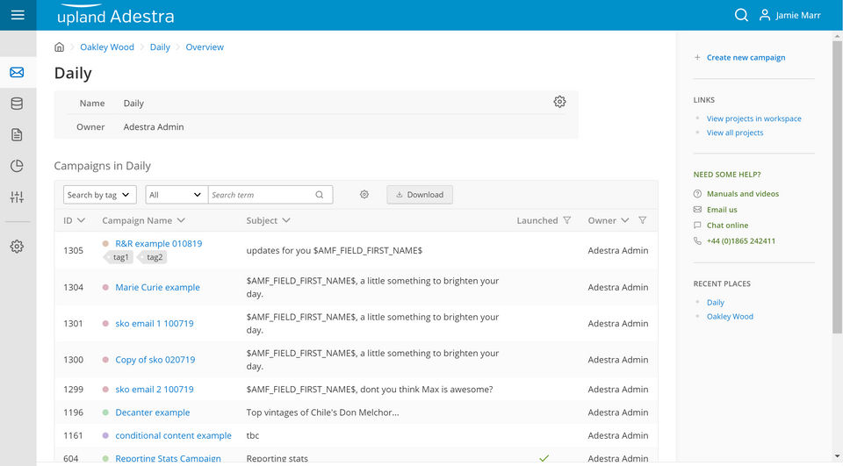Click the Download button
The height and width of the screenshot is (466, 843).
pos(420,195)
